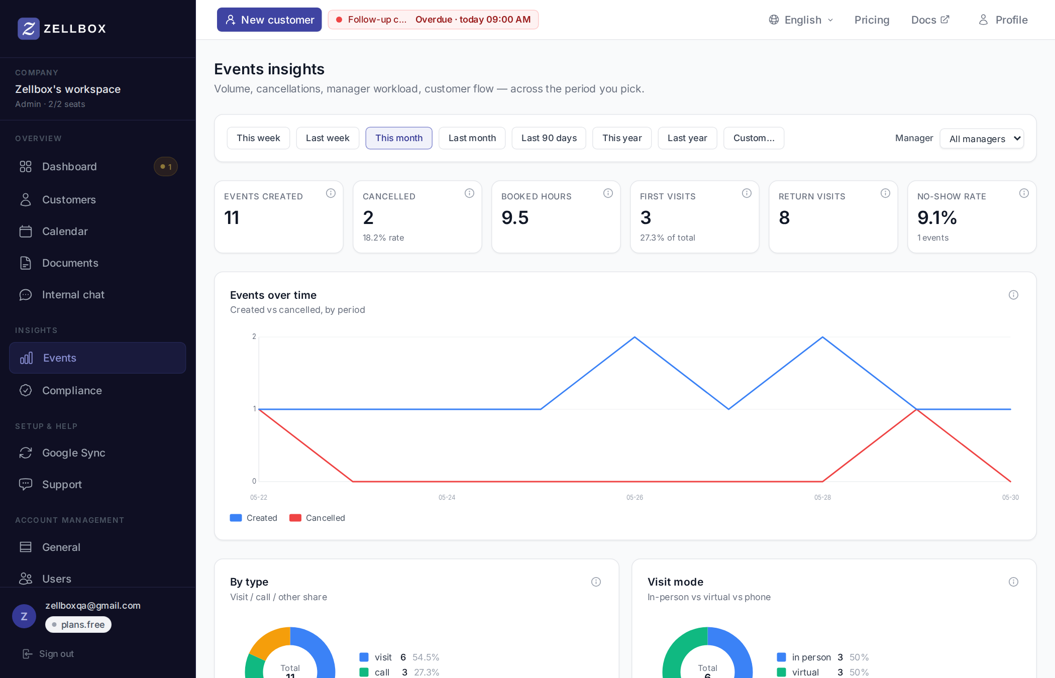This screenshot has height=678, width=1055.
Task: Click the Docs external-link icon
Action: [945, 20]
